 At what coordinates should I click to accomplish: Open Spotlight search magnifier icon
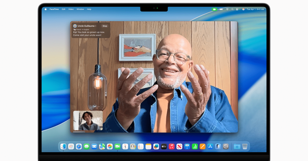tap(233, 9)
